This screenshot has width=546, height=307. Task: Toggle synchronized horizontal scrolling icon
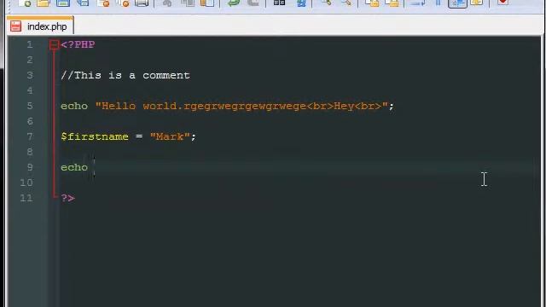coord(392,3)
